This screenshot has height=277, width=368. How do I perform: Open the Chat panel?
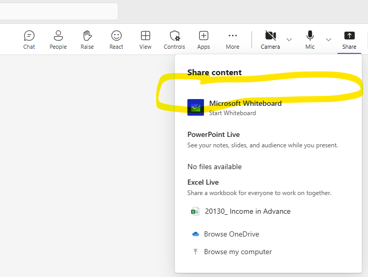(x=29, y=40)
